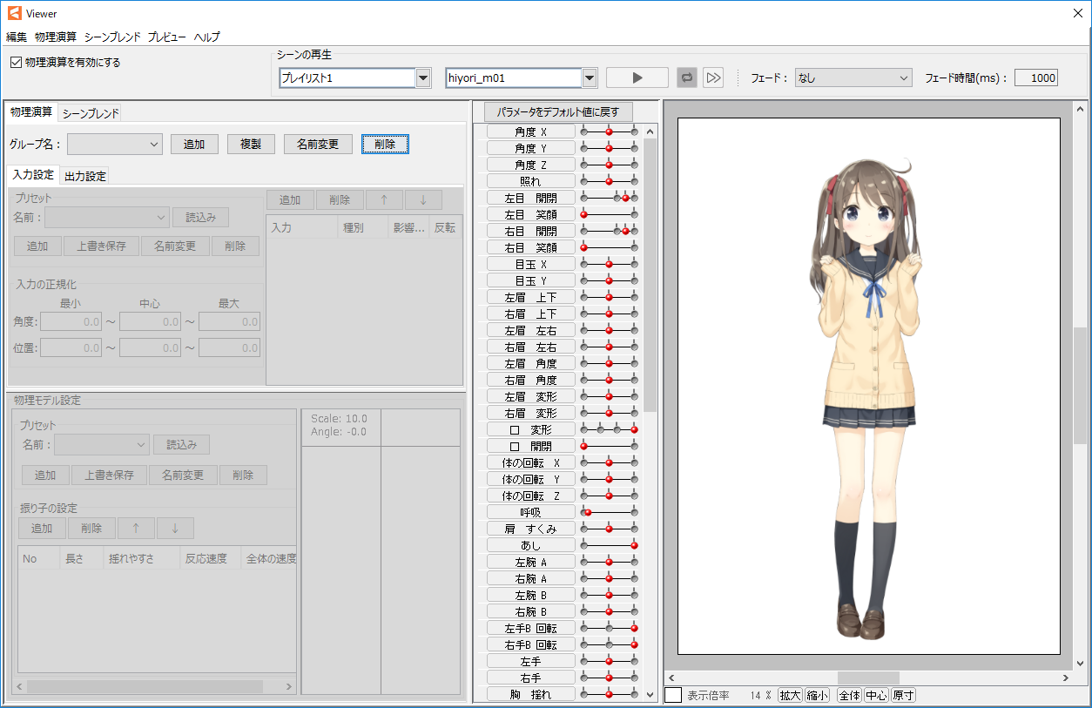Toggle the 物理演算を有効にする checkbox

(17, 63)
